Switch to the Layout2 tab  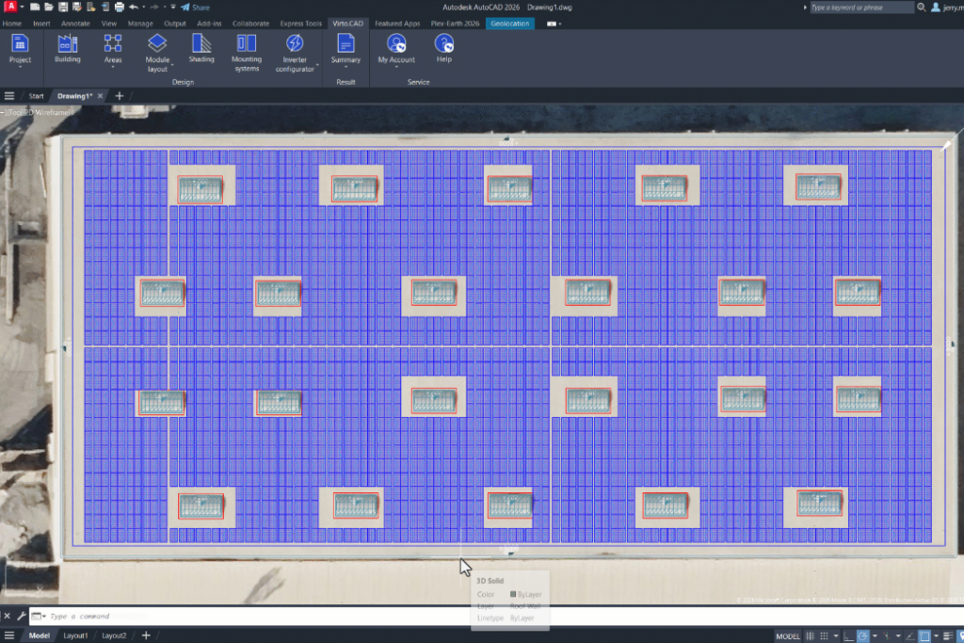click(114, 635)
